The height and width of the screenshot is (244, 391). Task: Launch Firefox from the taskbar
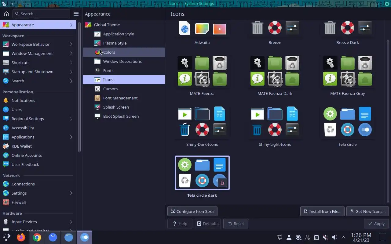(21, 237)
